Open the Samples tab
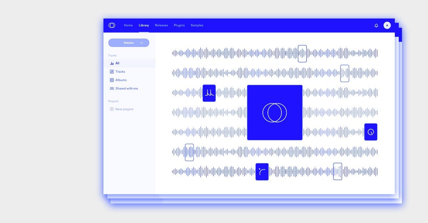428x223 pixels. (197, 25)
